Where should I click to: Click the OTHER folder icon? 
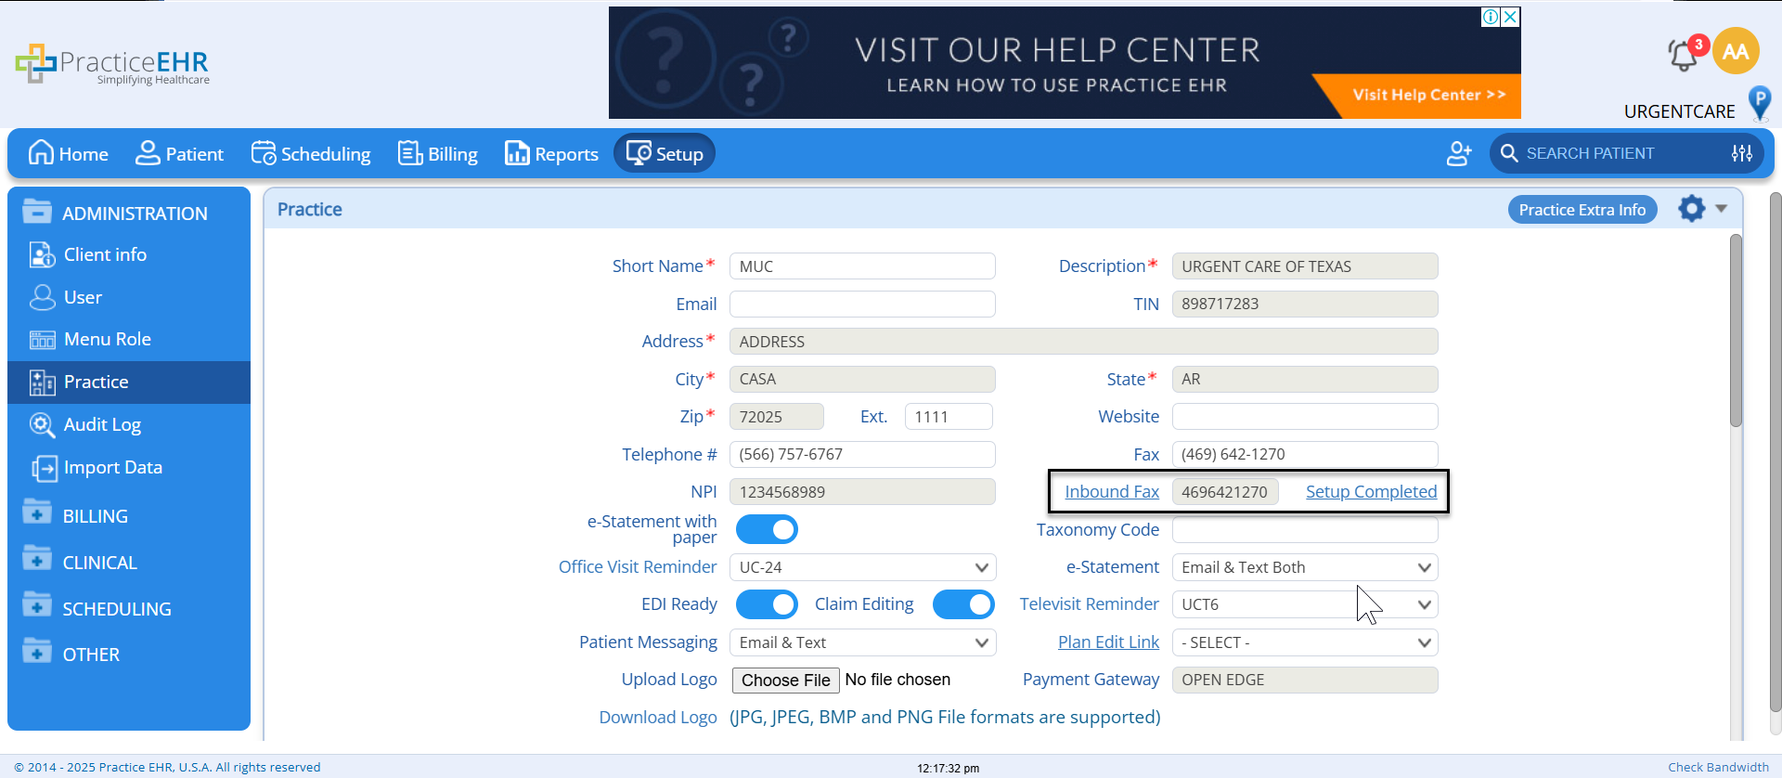pyautogui.click(x=37, y=652)
